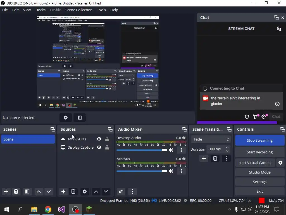Open Audio Mixer bottom menu dots

click(132, 191)
